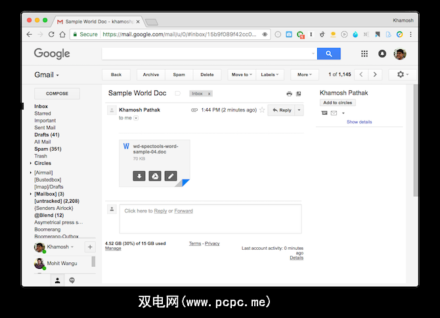Edit attachment with Google Docs pencil icon
The width and height of the screenshot is (440, 318).
(171, 176)
